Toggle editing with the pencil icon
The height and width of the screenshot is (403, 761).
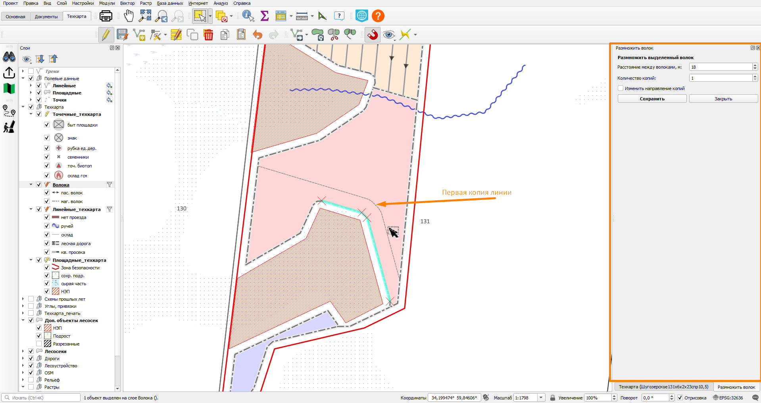tap(106, 35)
